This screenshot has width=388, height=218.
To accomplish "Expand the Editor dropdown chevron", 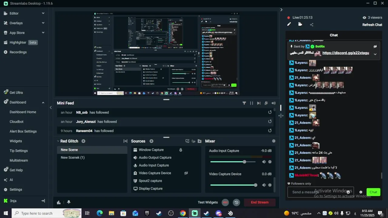I will pos(43,13).
